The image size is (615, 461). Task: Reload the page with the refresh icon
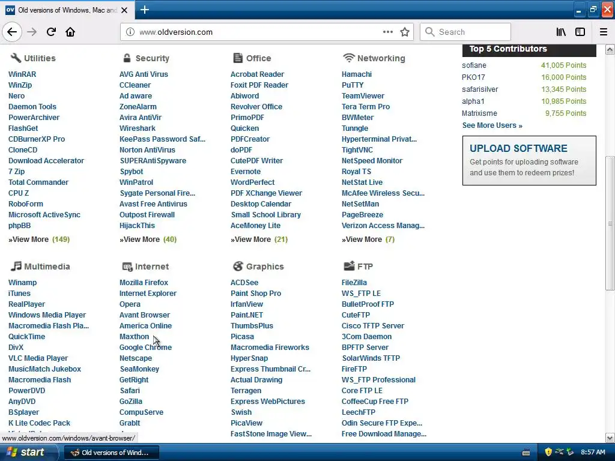coord(51,32)
